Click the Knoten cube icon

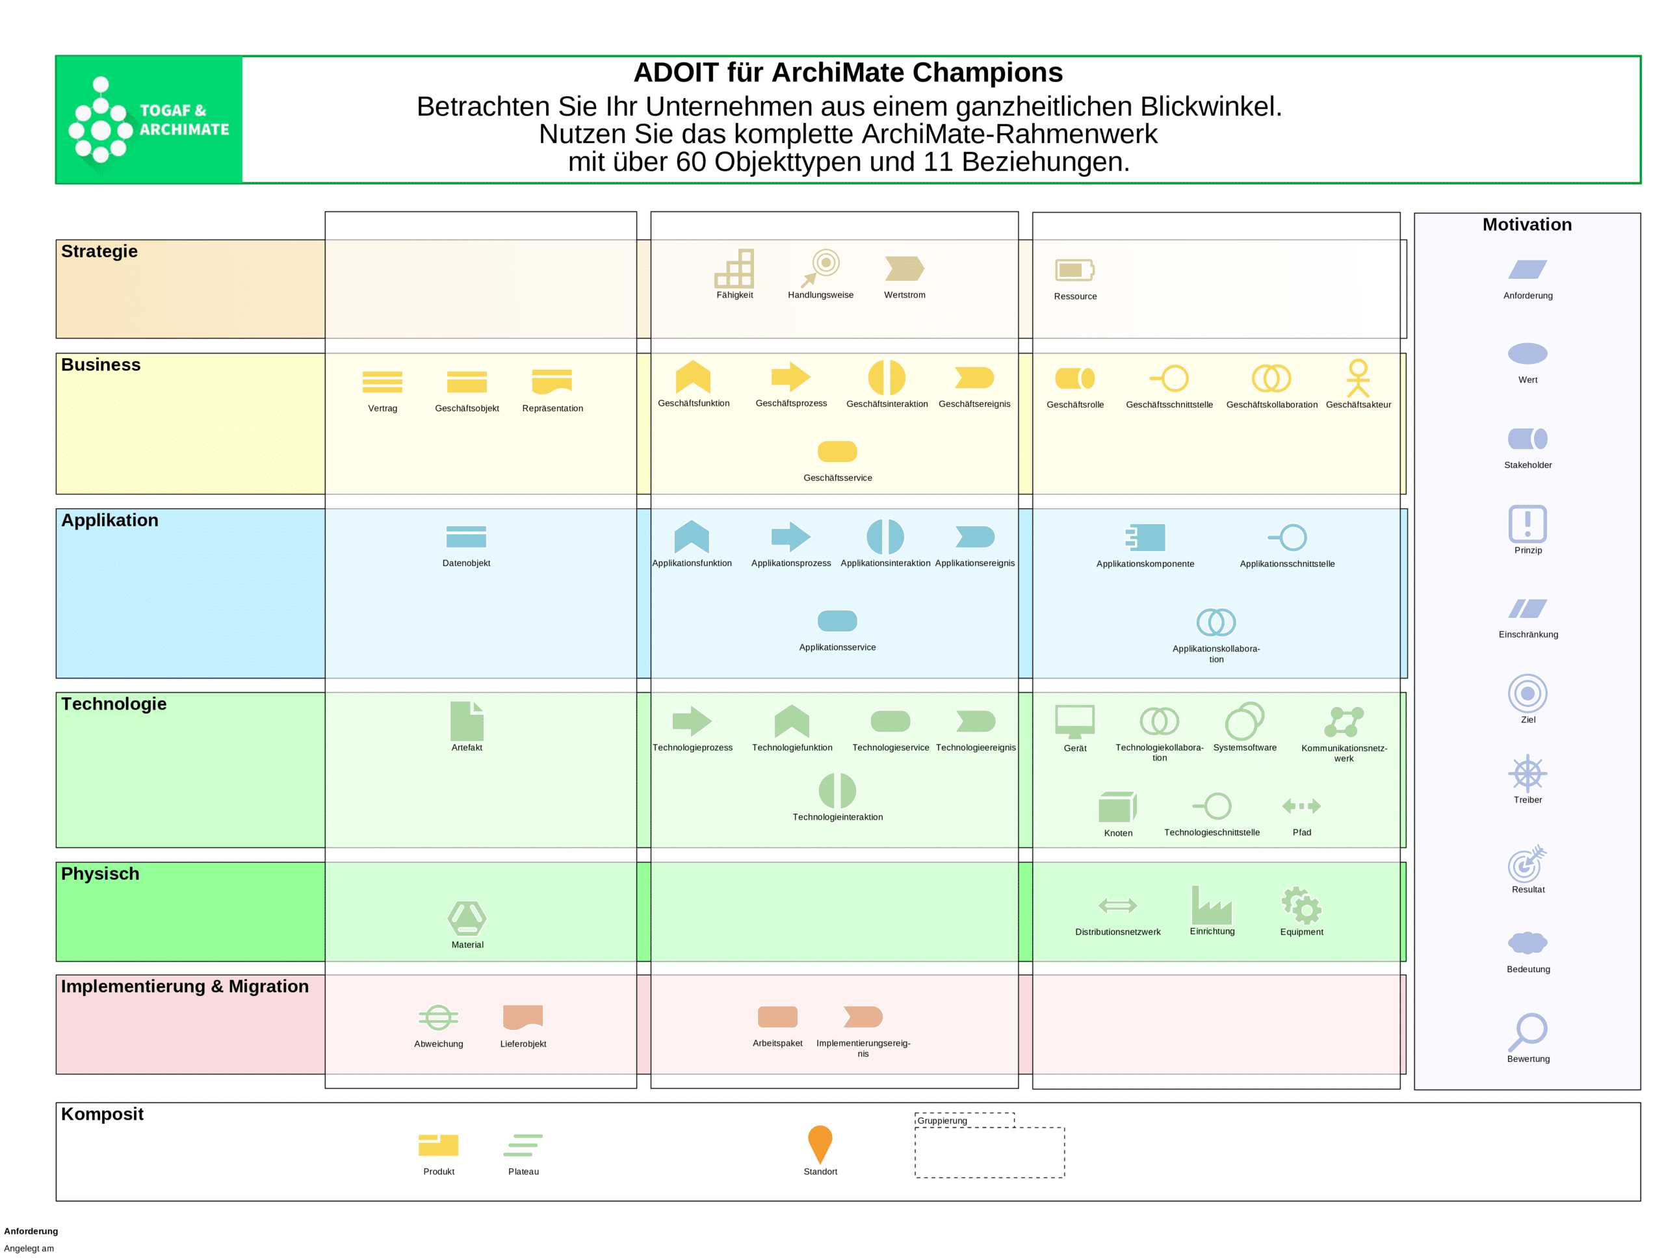click(x=1118, y=807)
